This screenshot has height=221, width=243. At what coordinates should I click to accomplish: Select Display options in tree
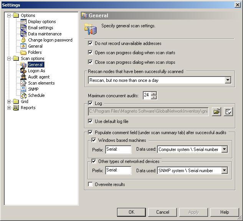(x=42, y=22)
